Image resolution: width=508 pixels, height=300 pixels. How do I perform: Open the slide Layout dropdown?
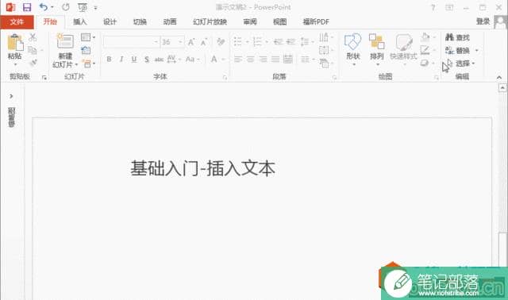coord(88,37)
